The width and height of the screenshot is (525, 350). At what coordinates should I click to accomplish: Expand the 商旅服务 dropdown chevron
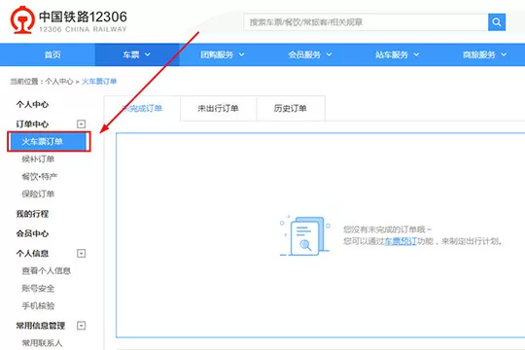(504, 54)
